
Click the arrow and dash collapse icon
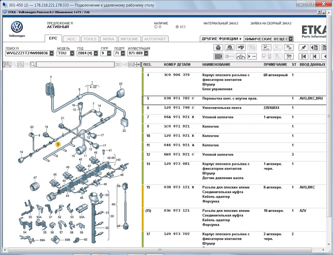coord(252,56)
